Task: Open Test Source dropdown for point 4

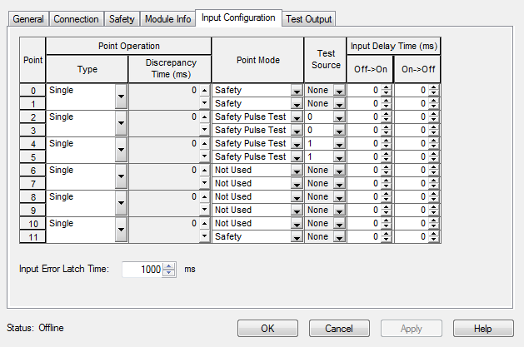Action: point(339,144)
